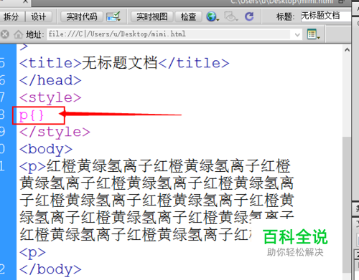Expand the address history dropdown
The image size is (359, 280).
click(x=297, y=35)
